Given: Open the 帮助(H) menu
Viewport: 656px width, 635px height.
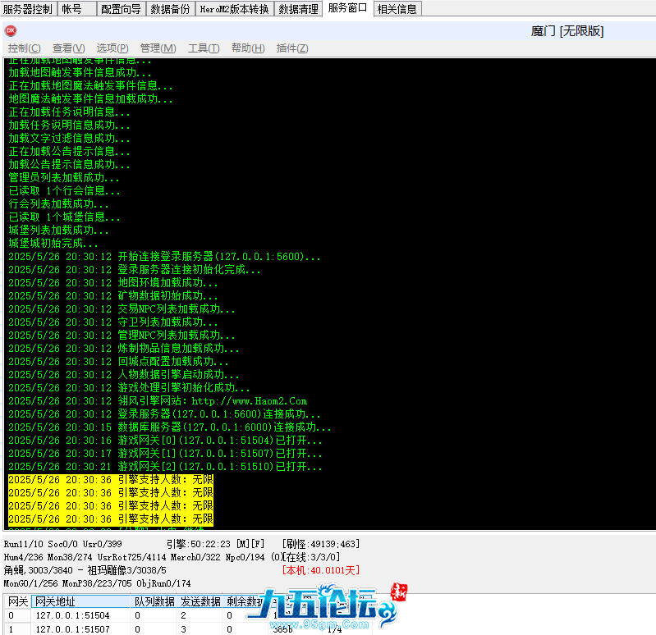Looking at the screenshot, I should (x=248, y=48).
